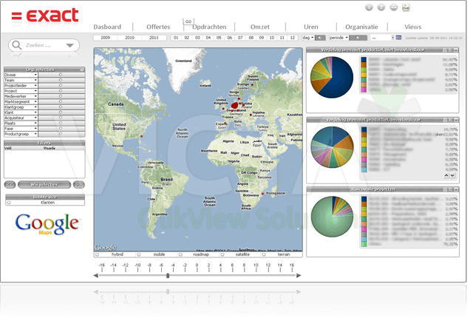Switch to the Opdrachten tab
This screenshot has height=318, width=473.
209,27
